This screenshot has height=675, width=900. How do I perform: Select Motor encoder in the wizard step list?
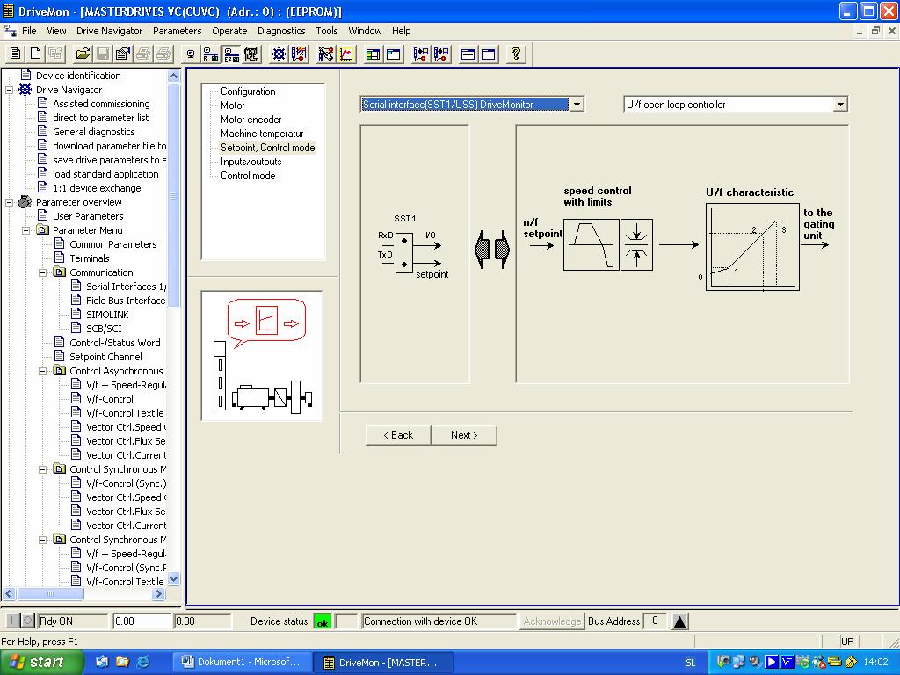(250, 120)
